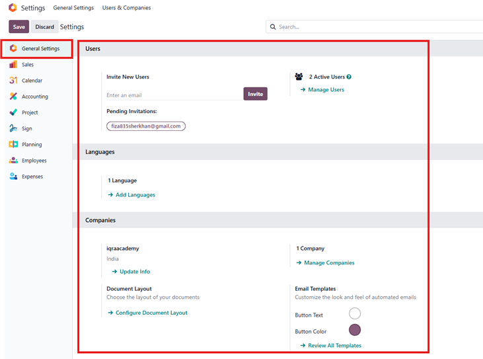Select General Settings tab in sidebar

pyautogui.click(x=40, y=49)
